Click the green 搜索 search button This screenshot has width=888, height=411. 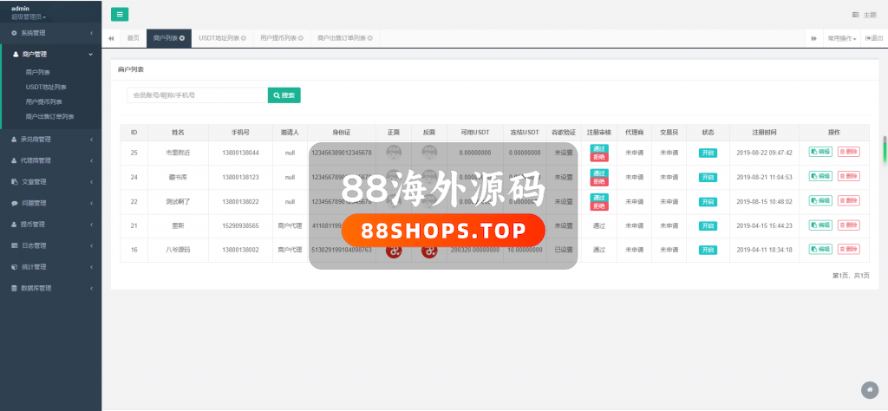tap(284, 95)
